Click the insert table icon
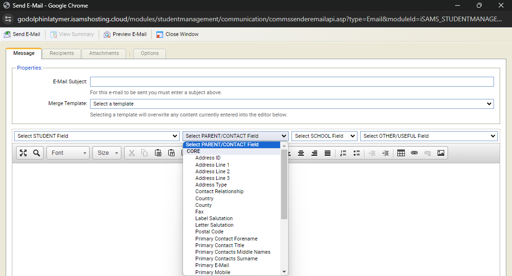This screenshot has height=276, width=512. coord(401,153)
